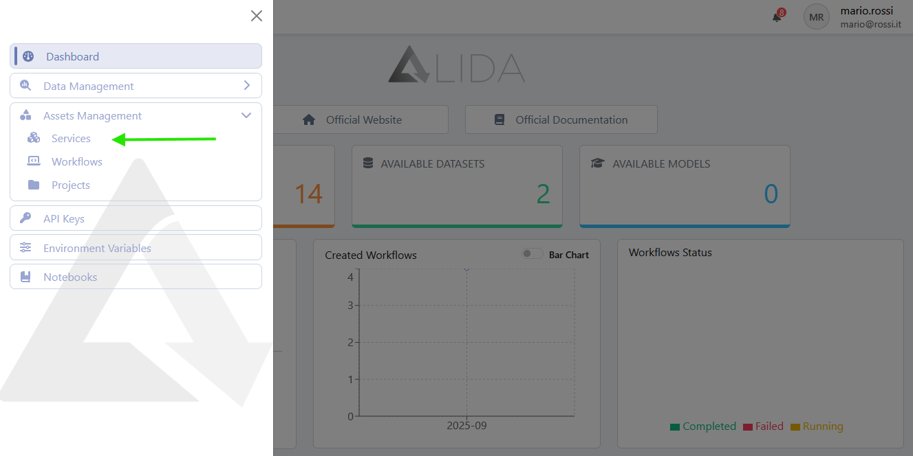Click the Dashboard gauge icon

click(x=28, y=56)
